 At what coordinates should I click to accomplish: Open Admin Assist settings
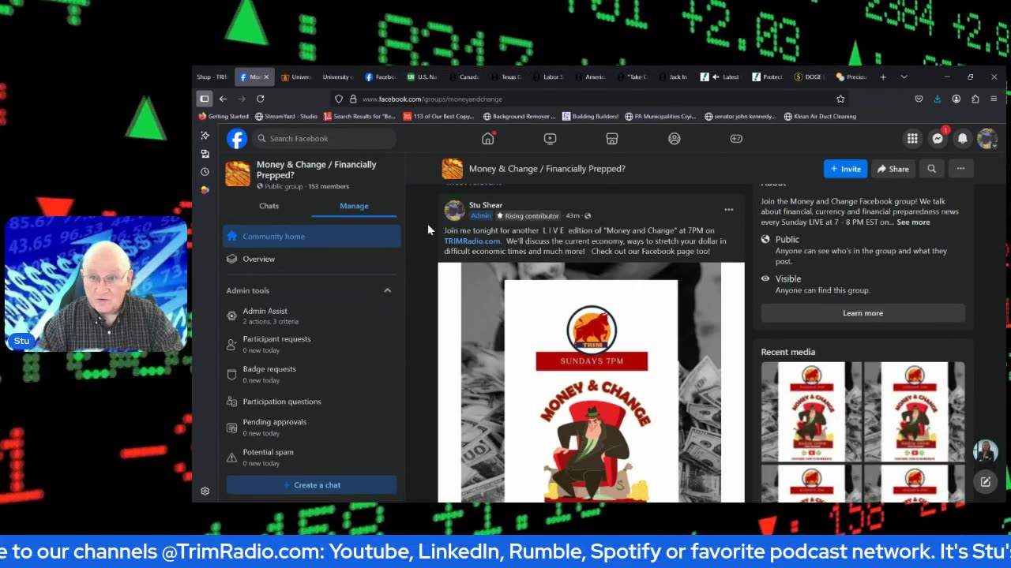(x=312, y=316)
